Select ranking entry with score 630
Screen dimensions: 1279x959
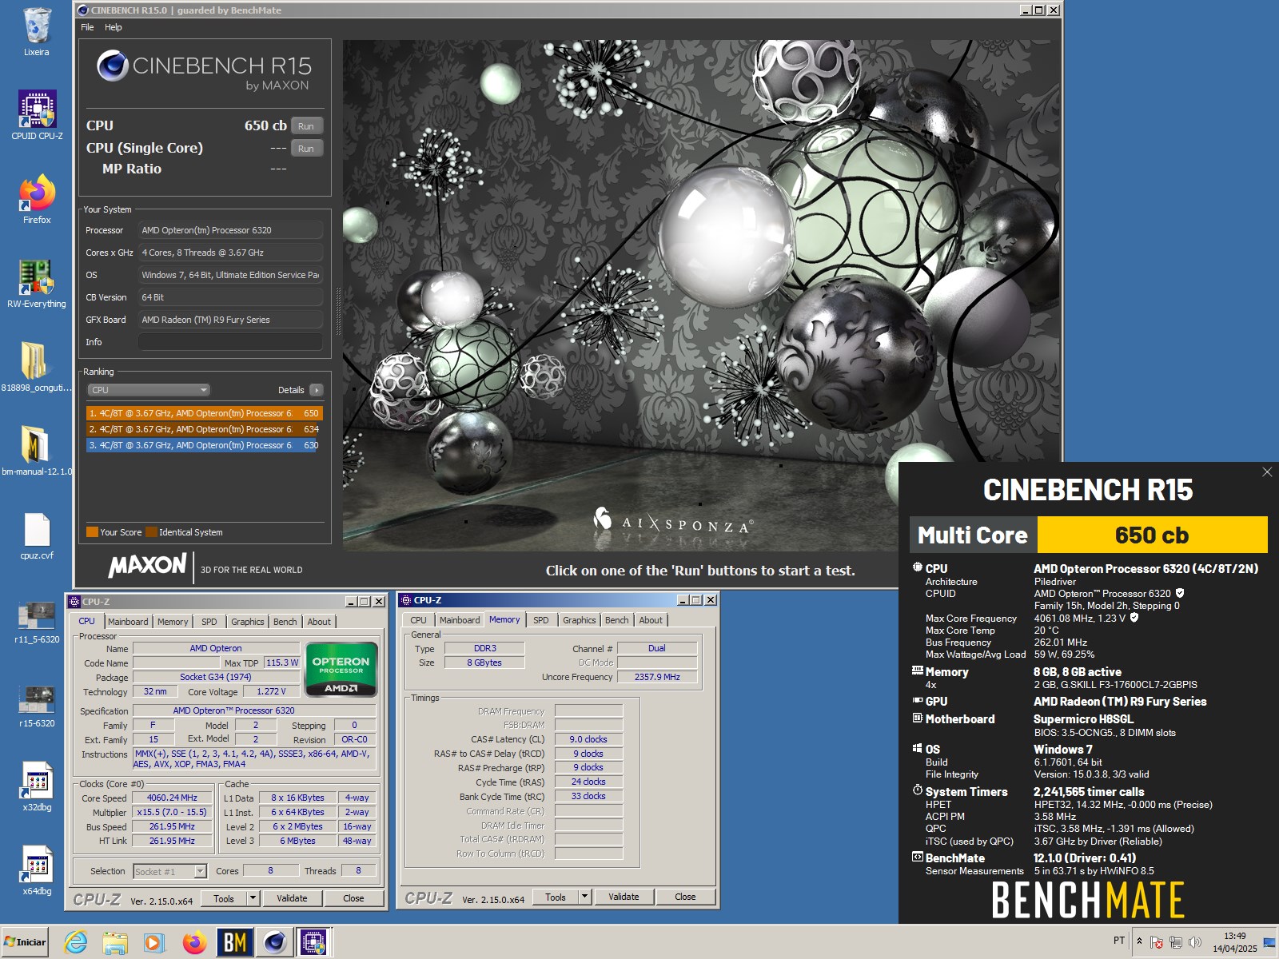tap(204, 445)
